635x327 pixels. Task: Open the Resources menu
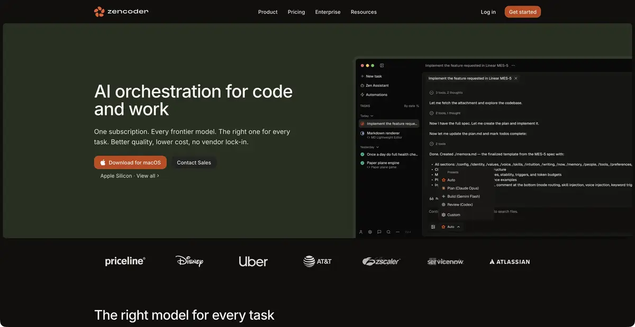364,12
